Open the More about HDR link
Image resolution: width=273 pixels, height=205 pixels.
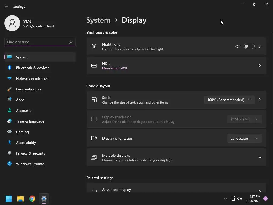[115, 68]
